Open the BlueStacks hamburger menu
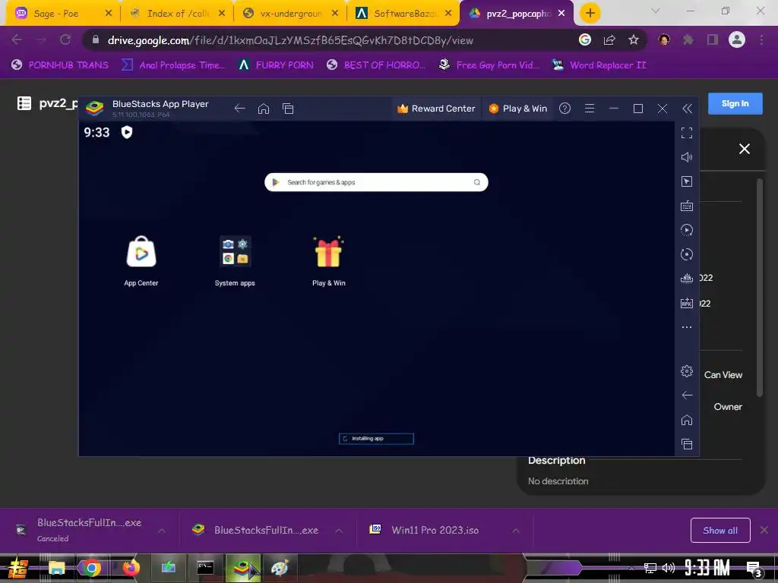778x583 pixels. pyautogui.click(x=590, y=109)
